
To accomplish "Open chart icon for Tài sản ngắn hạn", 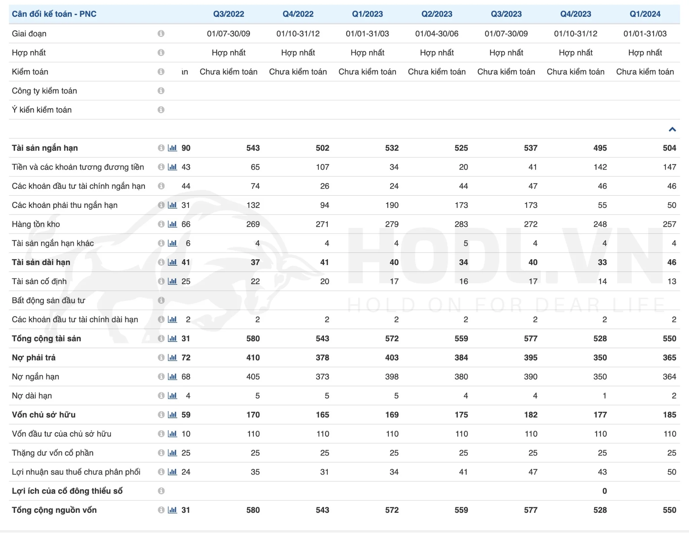I will (172, 148).
